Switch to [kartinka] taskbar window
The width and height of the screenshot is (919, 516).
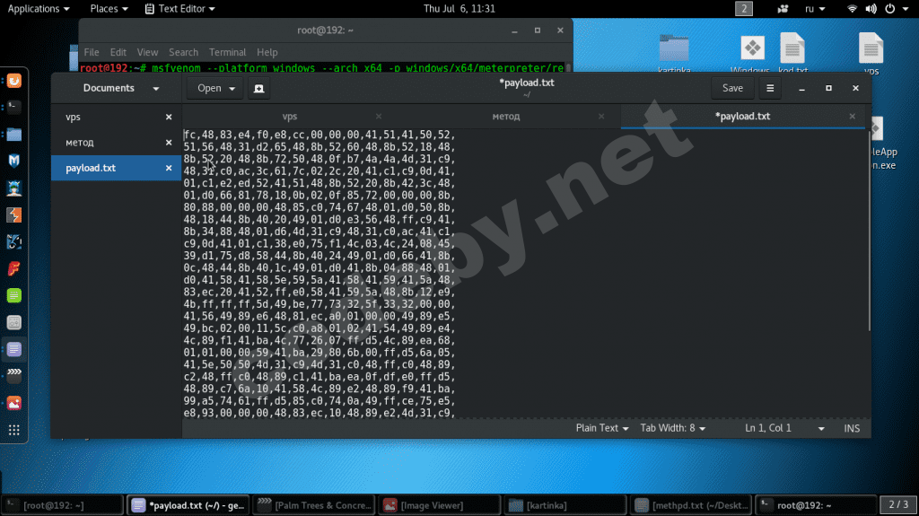pyautogui.click(x=564, y=505)
